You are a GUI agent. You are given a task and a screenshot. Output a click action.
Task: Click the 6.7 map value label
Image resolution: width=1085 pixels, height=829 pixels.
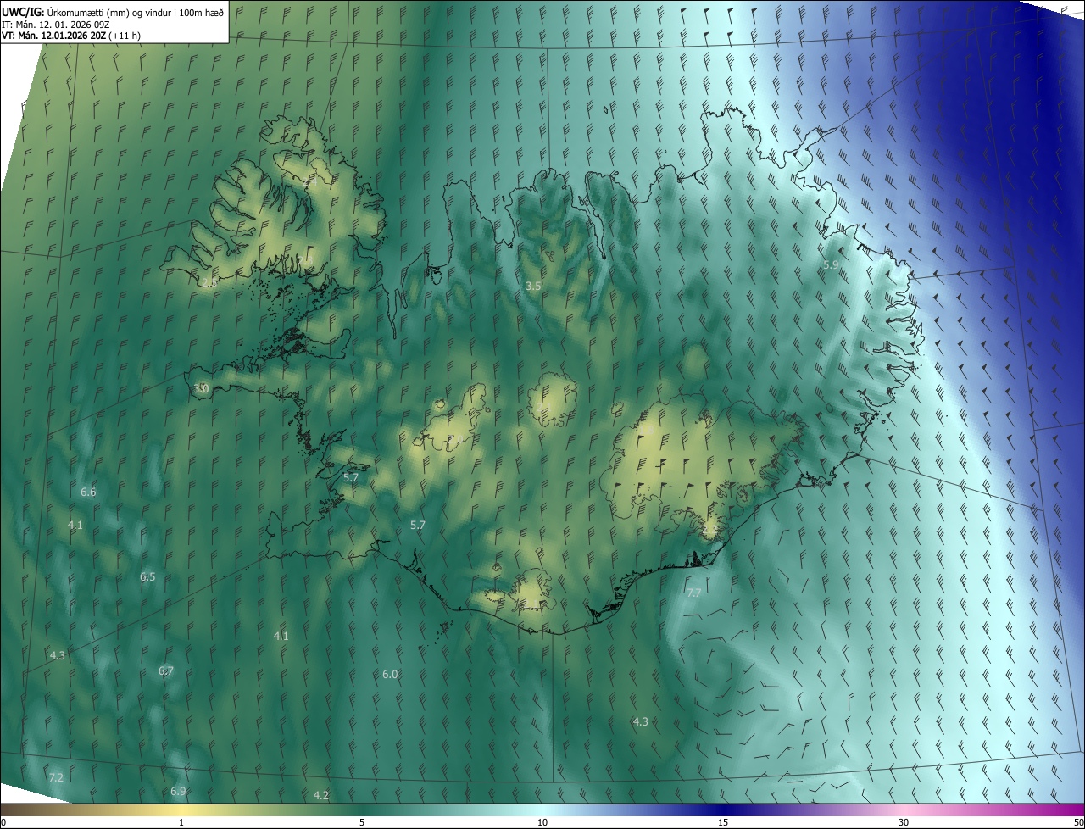pos(166,670)
